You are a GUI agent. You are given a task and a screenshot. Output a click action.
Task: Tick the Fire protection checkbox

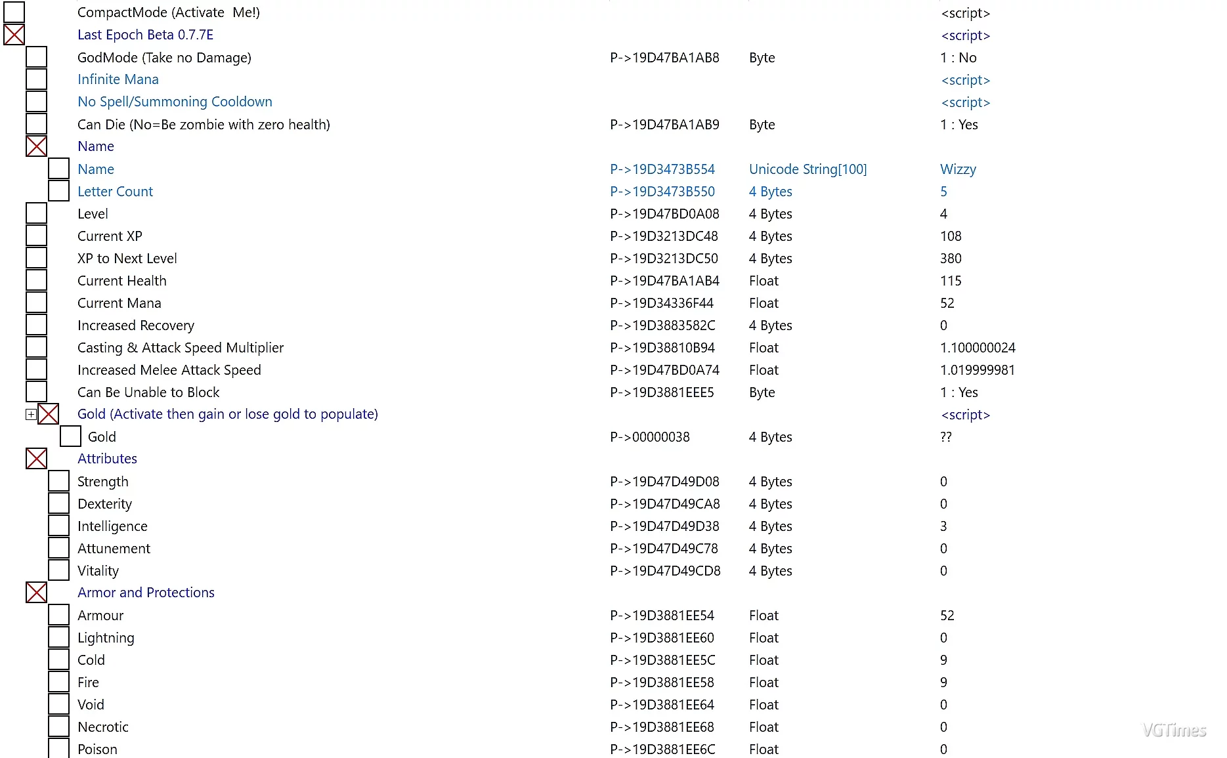tap(58, 682)
